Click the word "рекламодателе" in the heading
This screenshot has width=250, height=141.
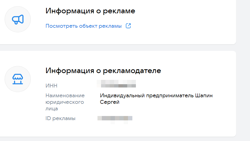(x=132, y=71)
